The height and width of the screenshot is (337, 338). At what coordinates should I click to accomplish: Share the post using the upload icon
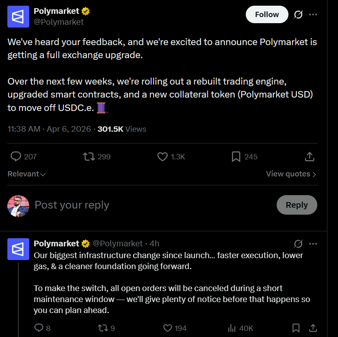click(x=310, y=157)
